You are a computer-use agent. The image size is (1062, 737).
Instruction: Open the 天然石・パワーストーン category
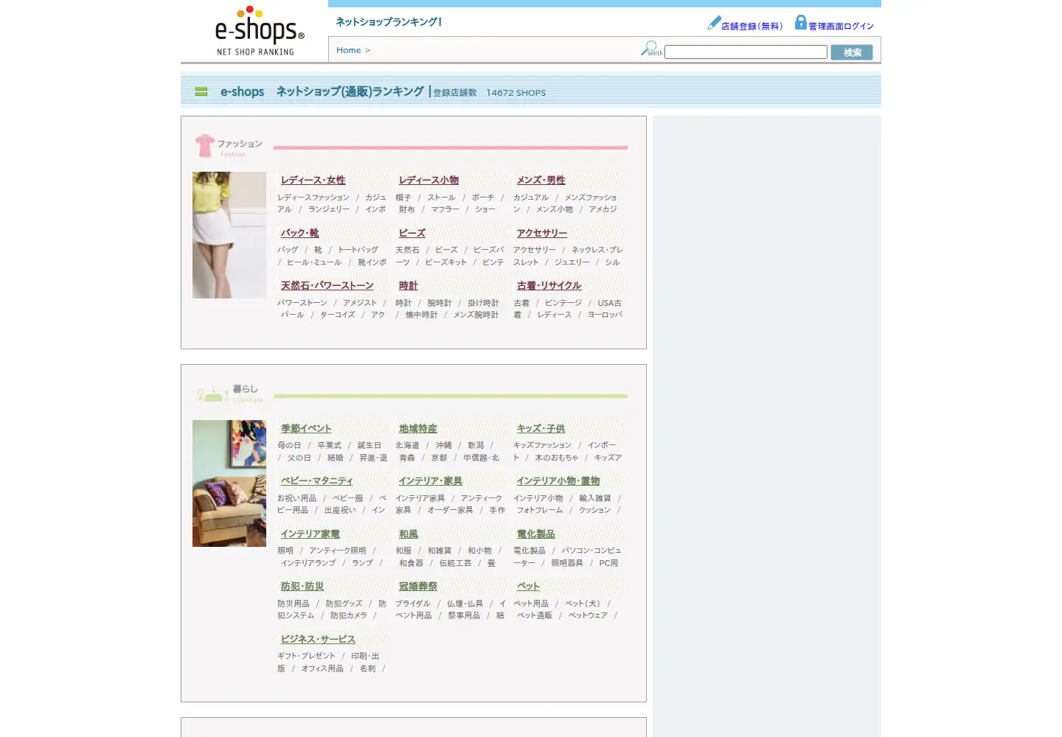[x=327, y=286]
